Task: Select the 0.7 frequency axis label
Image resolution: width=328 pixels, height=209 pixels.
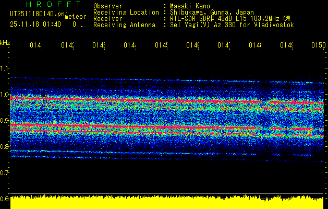Action: 5,173
